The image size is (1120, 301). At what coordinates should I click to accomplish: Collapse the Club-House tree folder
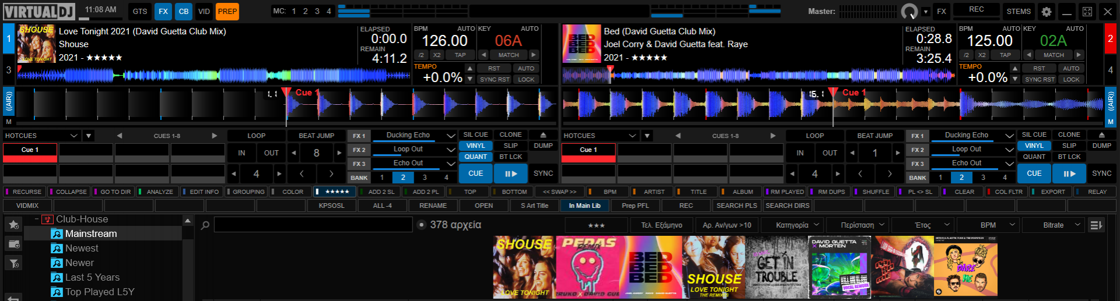(37, 219)
